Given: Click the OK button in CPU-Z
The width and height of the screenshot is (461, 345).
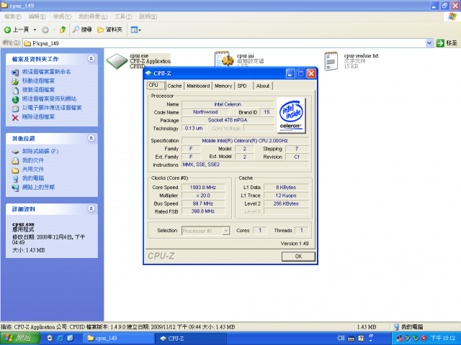Looking at the screenshot, I should coord(298,257).
